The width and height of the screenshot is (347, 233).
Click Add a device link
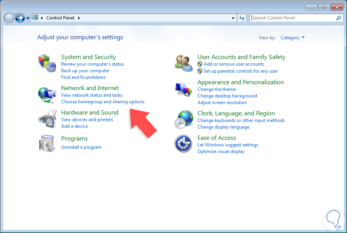click(74, 126)
